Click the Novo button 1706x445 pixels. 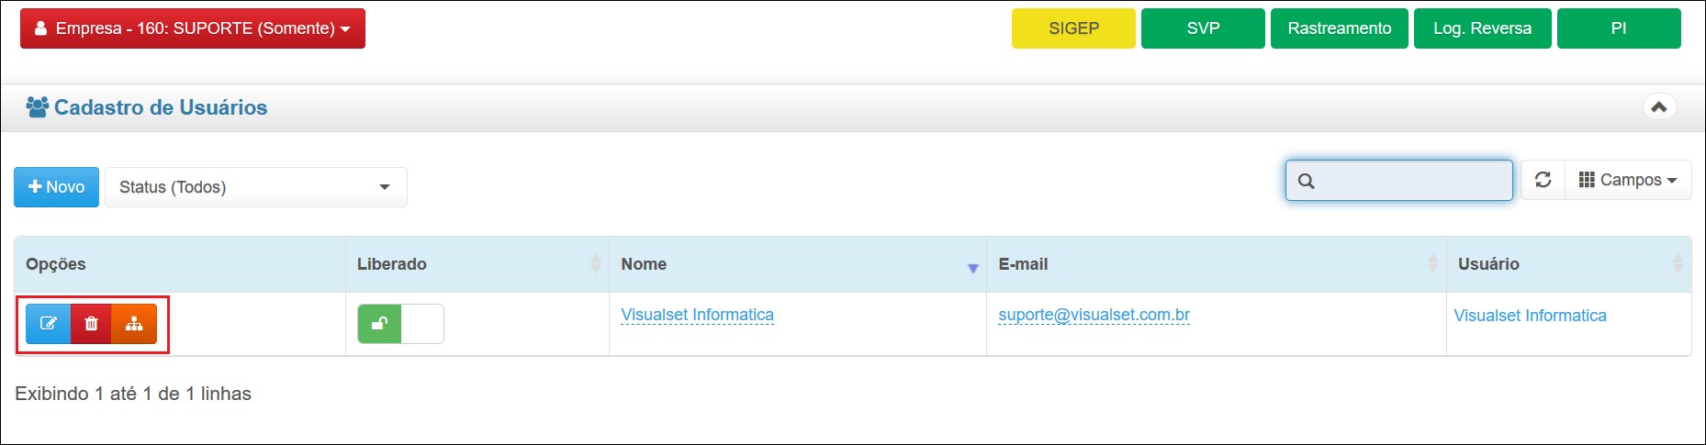56,187
